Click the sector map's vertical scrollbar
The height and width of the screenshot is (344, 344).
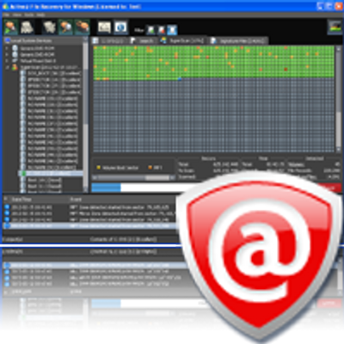tap(339, 99)
